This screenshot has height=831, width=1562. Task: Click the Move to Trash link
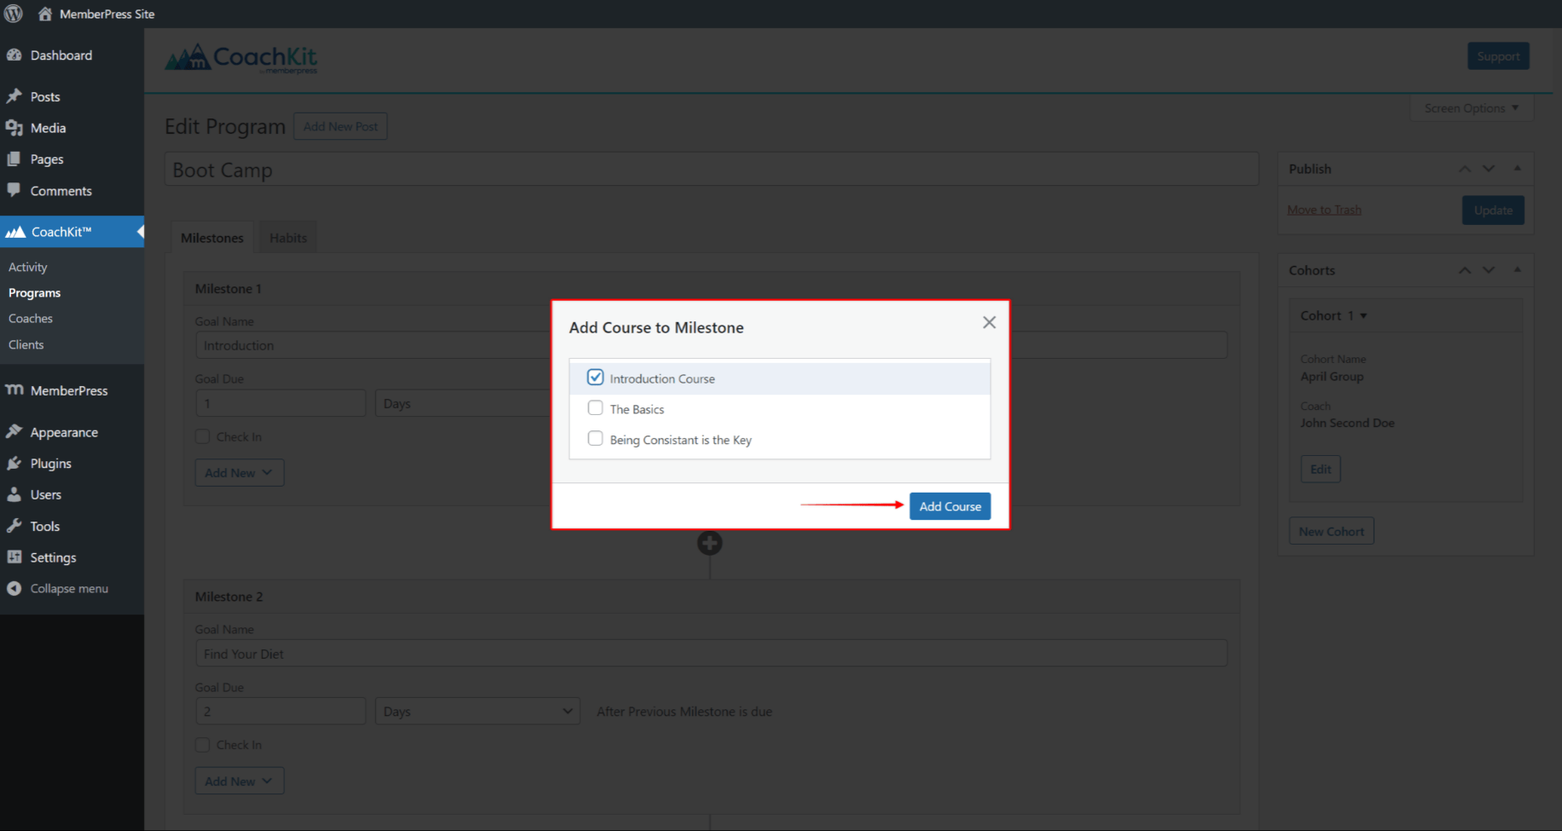pyautogui.click(x=1324, y=210)
